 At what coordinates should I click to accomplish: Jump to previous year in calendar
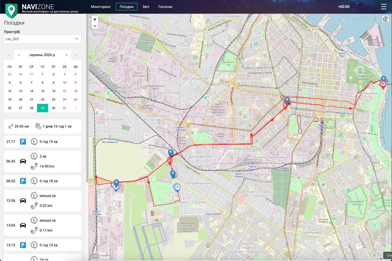click(9, 55)
